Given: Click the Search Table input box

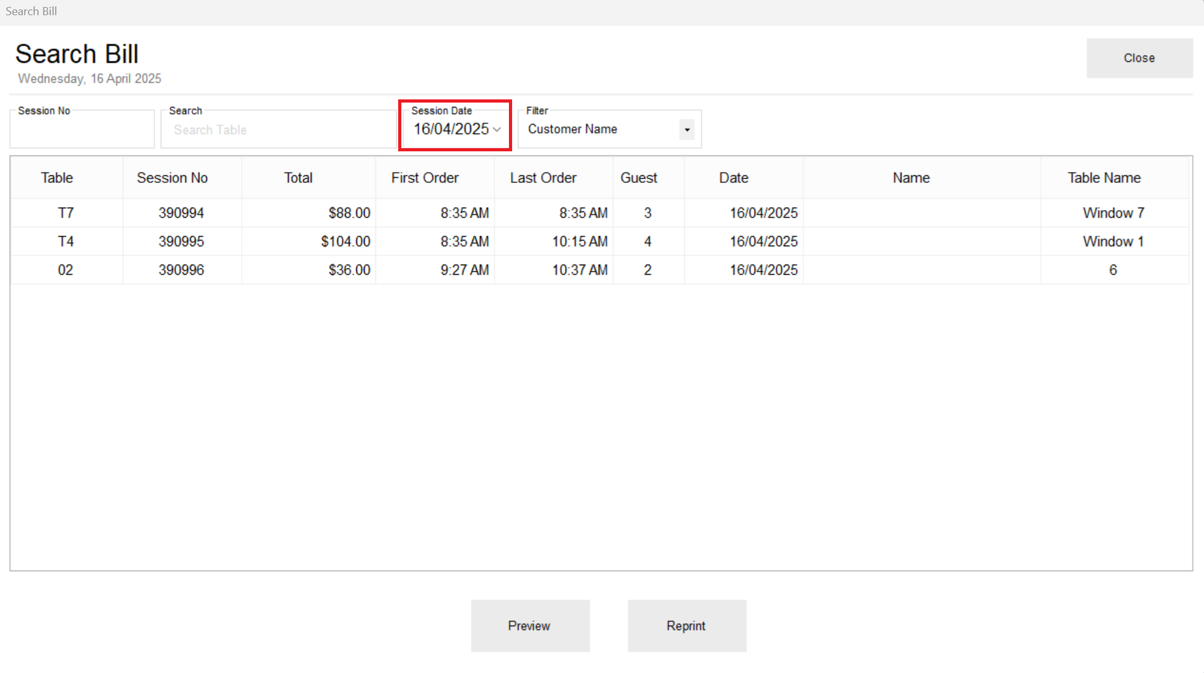Looking at the screenshot, I should tap(279, 130).
